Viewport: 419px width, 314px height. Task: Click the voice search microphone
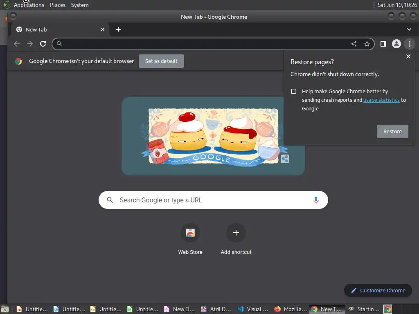(316, 200)
